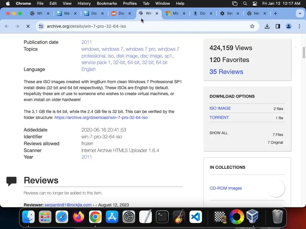Open GarageBand from the dock
This screenshot has height=229, width=306.
(x=179, y=217)
